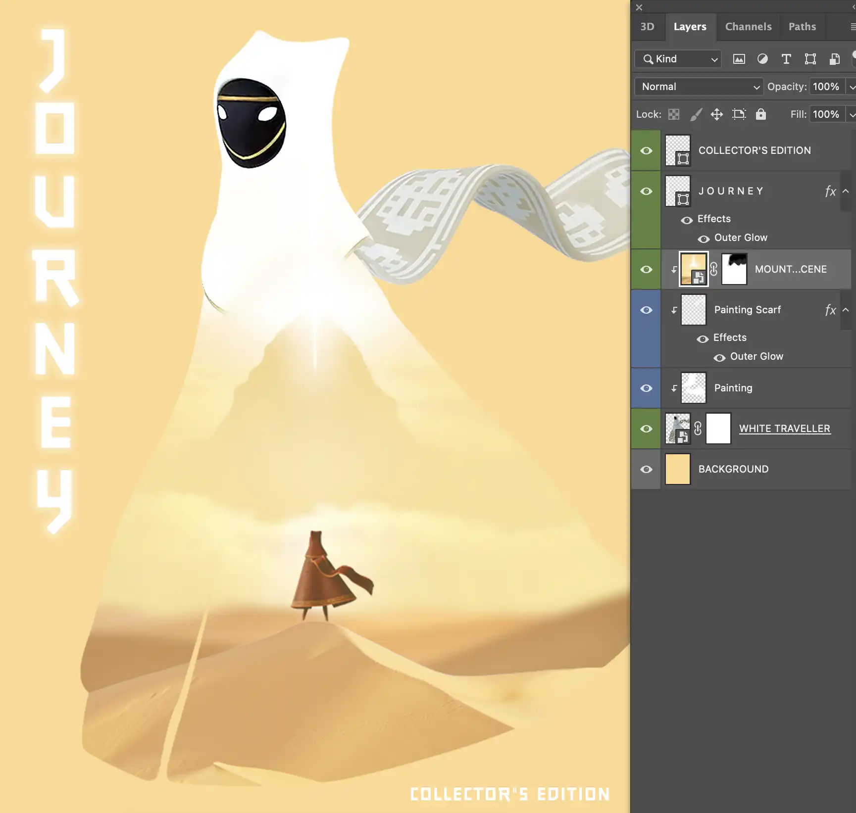This screenshot has height=813, width=856.
Task: Open the Kind filter dropdown
Action: [677, 59]
